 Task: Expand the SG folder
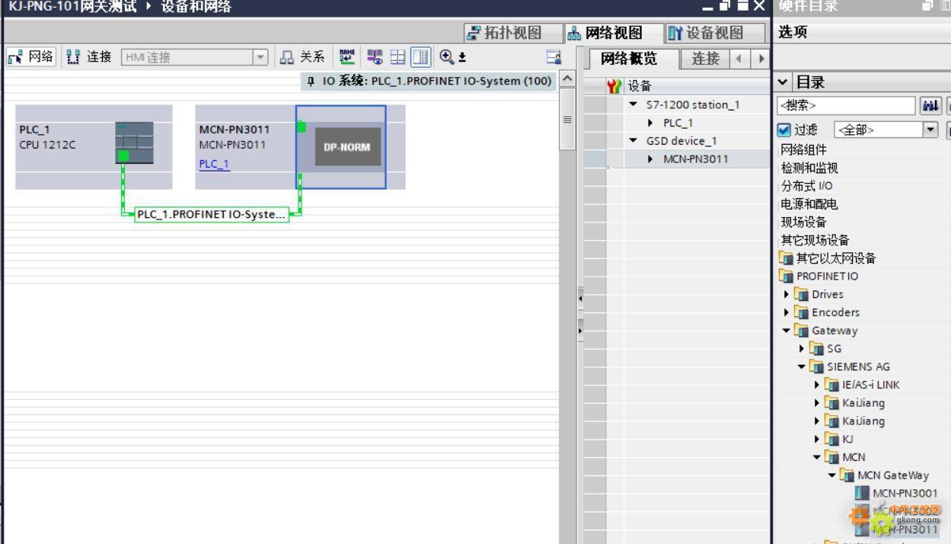click(x=802, y=349)
